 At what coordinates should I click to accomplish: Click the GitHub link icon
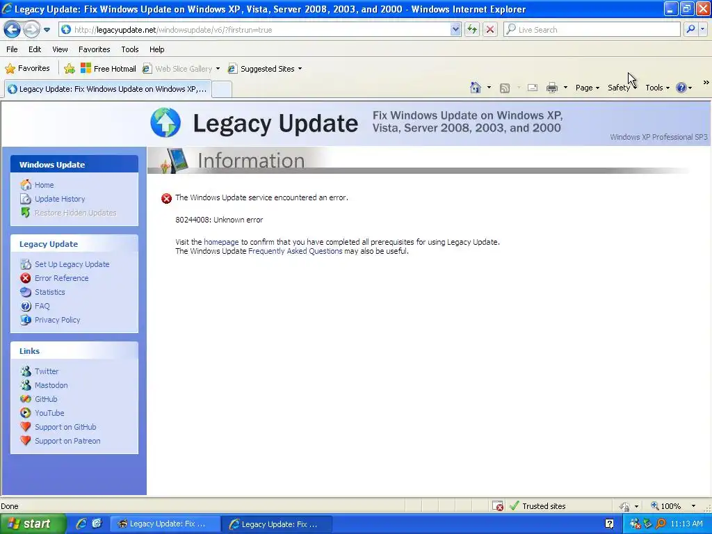(26, 399)
